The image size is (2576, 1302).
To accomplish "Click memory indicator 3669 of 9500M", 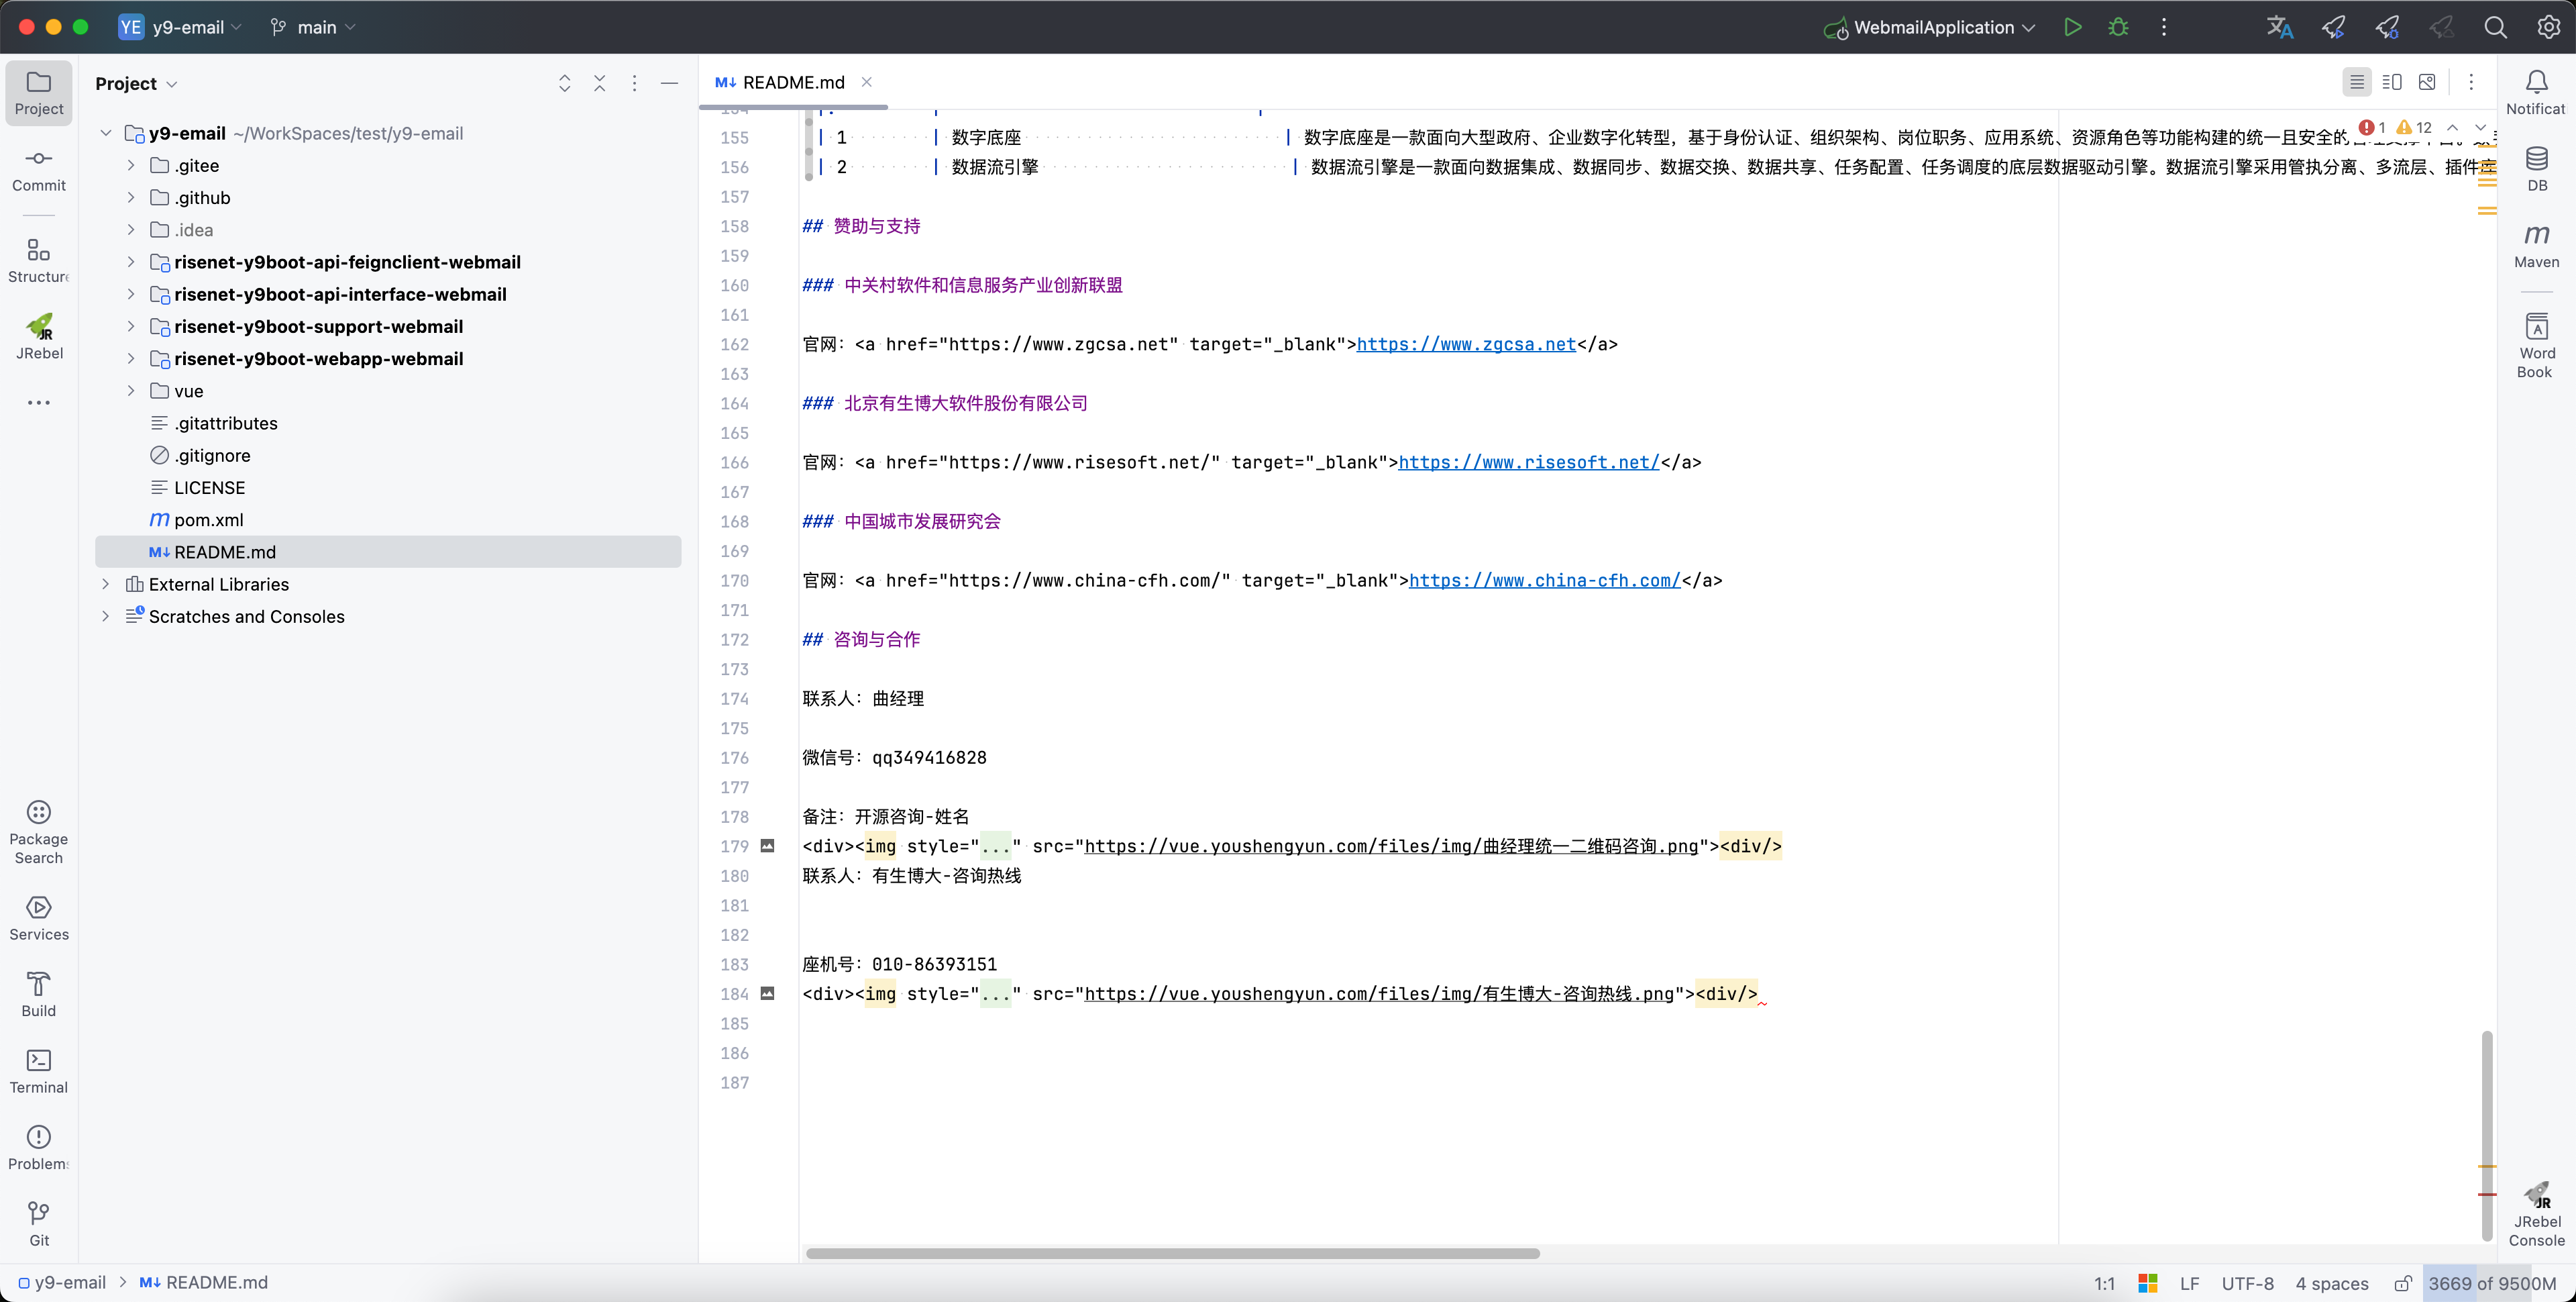I will click(2491, 1283).
